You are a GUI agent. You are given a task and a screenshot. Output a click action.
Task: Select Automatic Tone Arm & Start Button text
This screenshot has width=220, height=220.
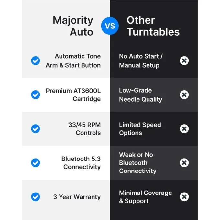click(x=73, y=61)
